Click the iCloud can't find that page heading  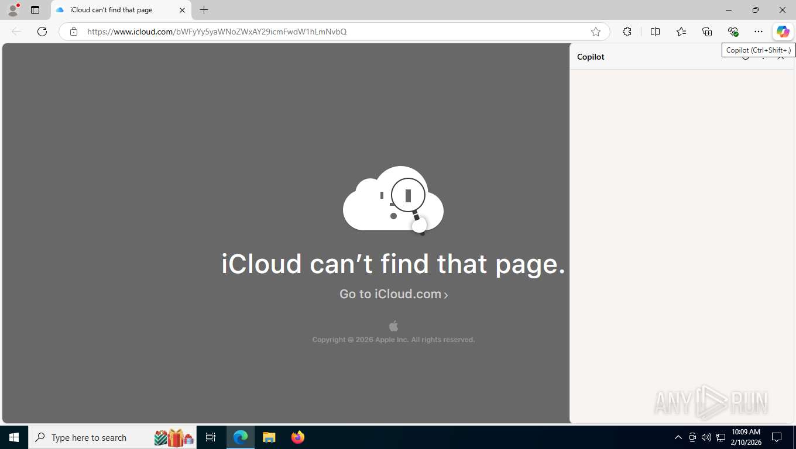pos(393,264)
